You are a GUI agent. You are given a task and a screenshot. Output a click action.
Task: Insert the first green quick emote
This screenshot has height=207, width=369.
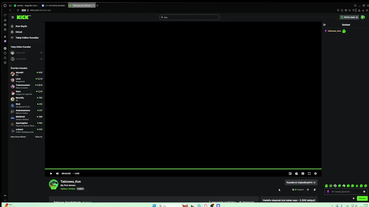click(326, 186)
